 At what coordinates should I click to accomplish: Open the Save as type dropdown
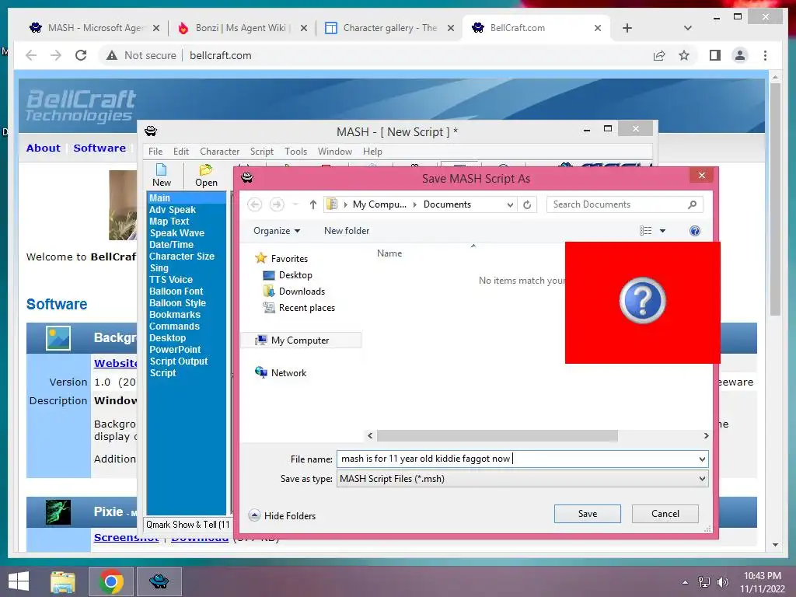tap(522, 479)
